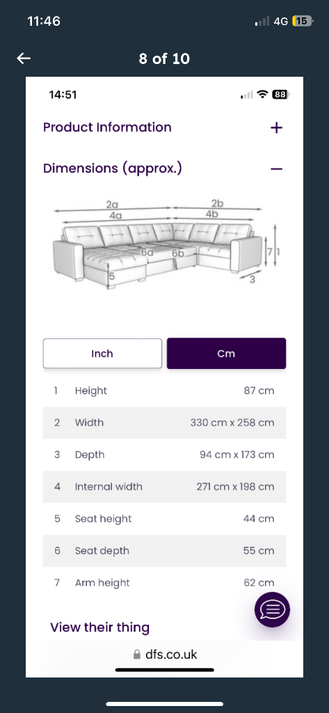Screen dimensions: 329x713
Task: Open the chat bubble icon
Action: [x=272, y=610]
